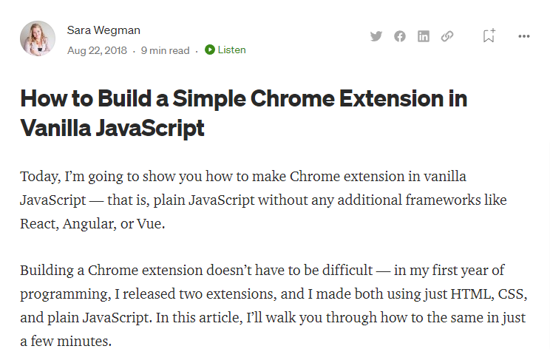Screen dimensions: 550x363
Task: Share the article on LinkedIn
Action: (424, 36)
